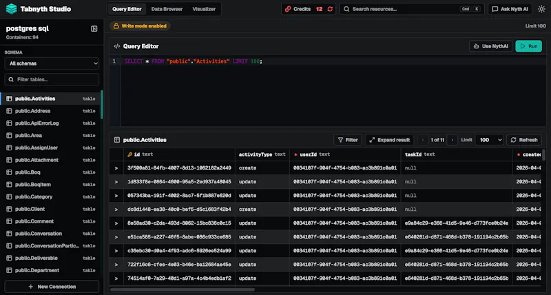This screenshot has height=295, width=551.
Task: Click the SQL query text on line 1
Action: 194,61
